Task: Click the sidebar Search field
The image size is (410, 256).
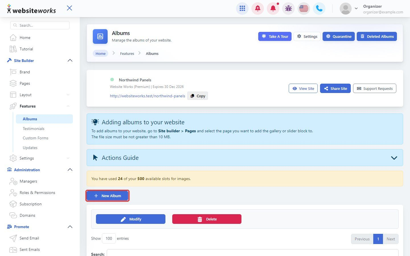Action: pos(40,25)
